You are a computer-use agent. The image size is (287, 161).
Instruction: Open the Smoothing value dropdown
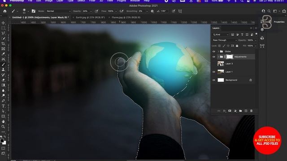tap(147, 11)
